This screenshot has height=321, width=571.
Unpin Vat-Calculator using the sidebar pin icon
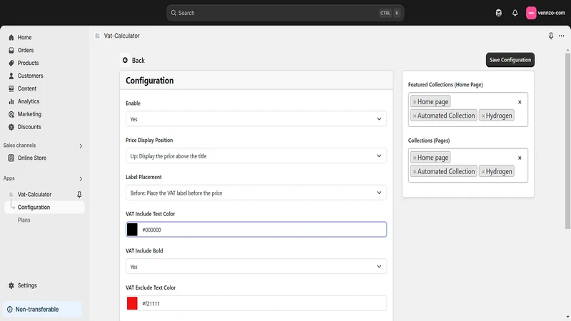[79, 194]
